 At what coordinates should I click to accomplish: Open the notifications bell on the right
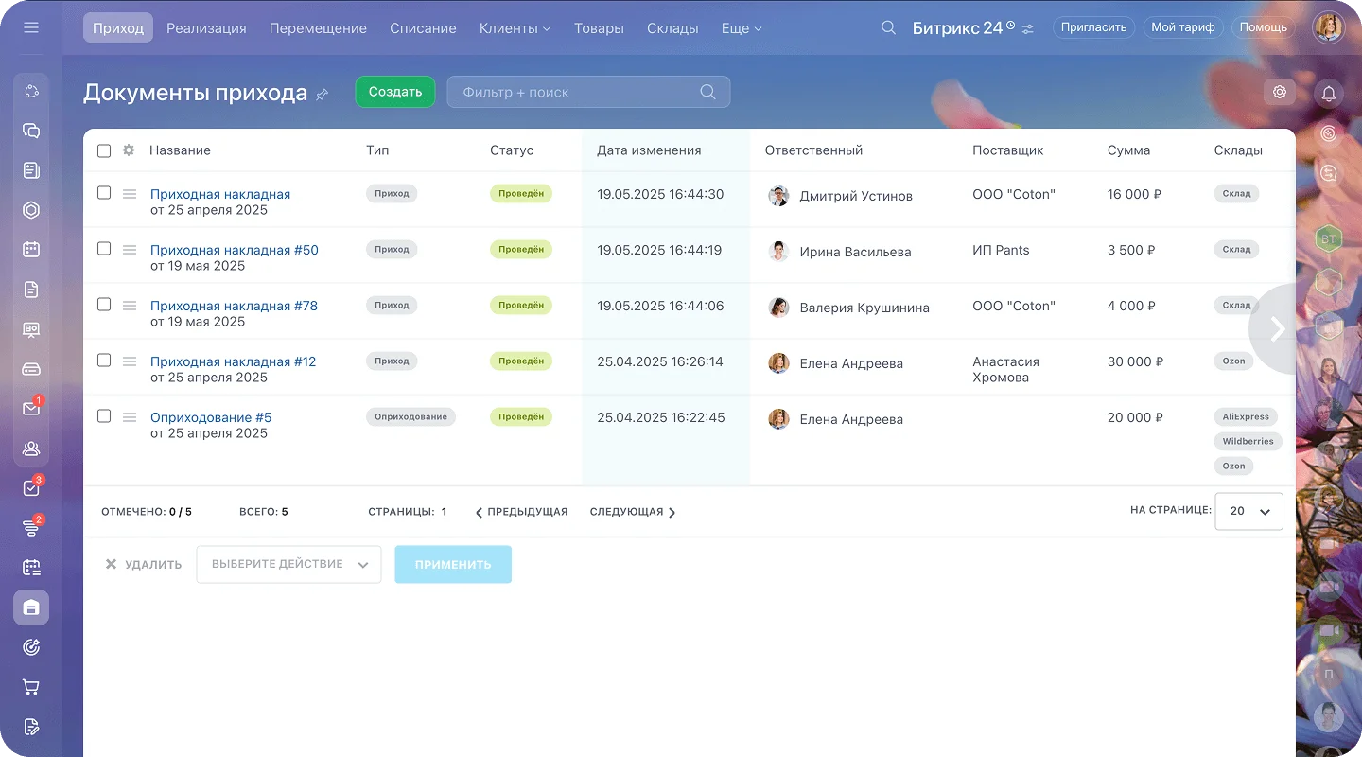point(1328,94)
